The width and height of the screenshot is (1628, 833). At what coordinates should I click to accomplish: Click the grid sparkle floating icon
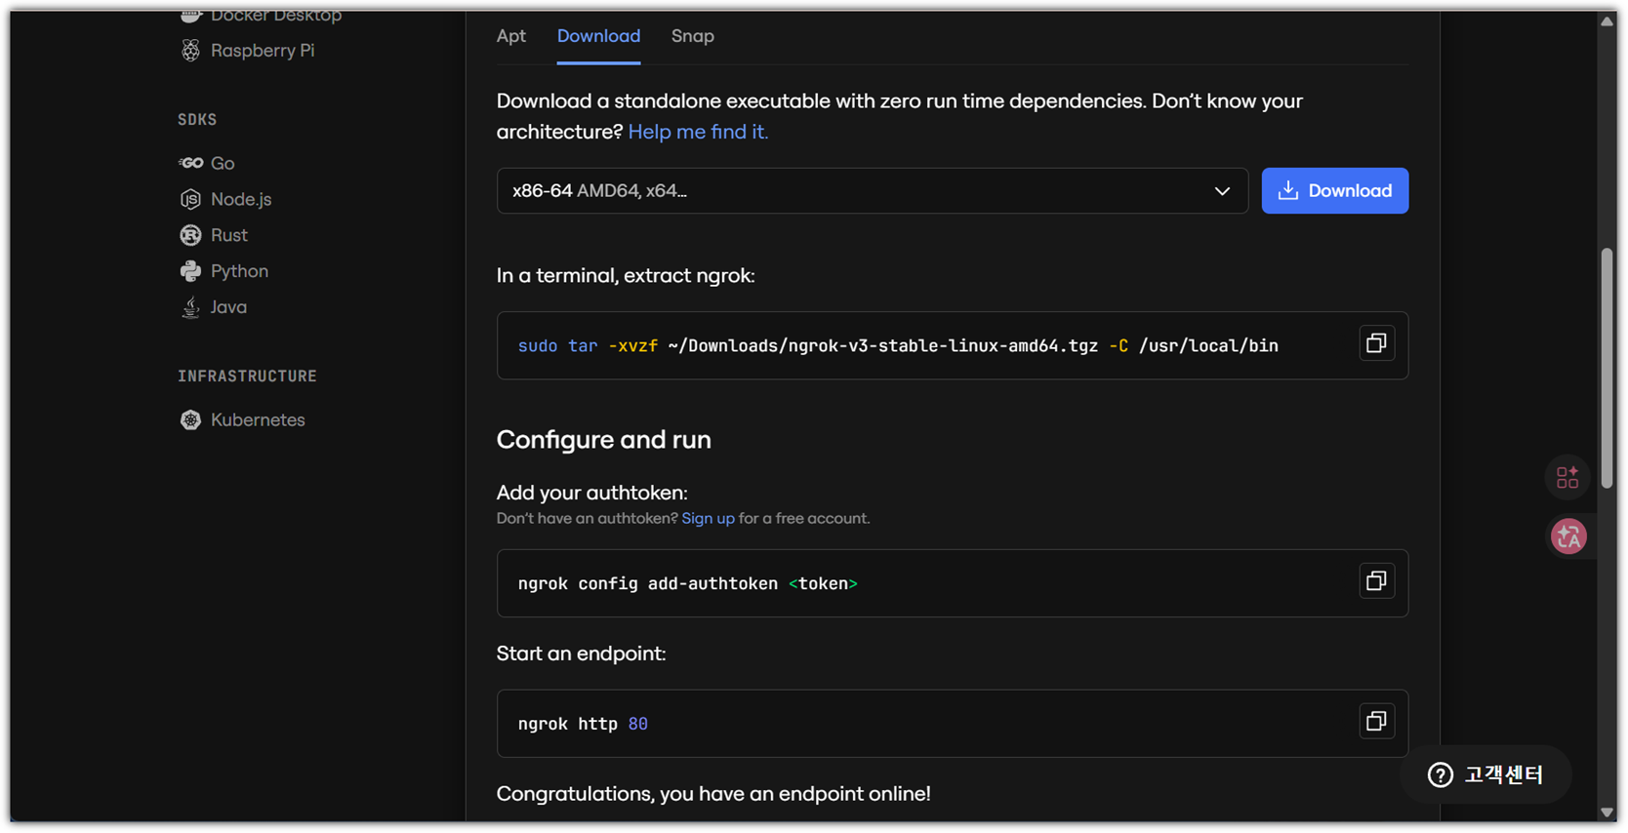click(x=1567, y=477)
